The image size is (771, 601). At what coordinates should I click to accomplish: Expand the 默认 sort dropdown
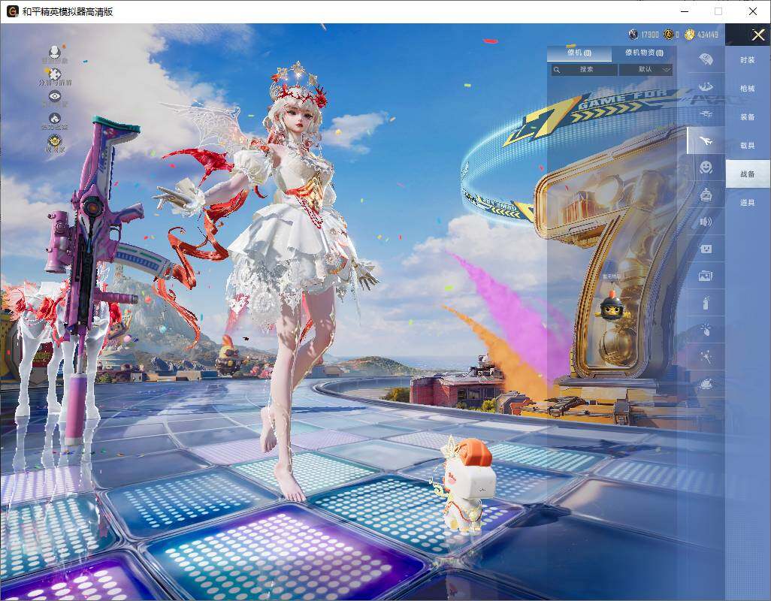click(646, 70)
